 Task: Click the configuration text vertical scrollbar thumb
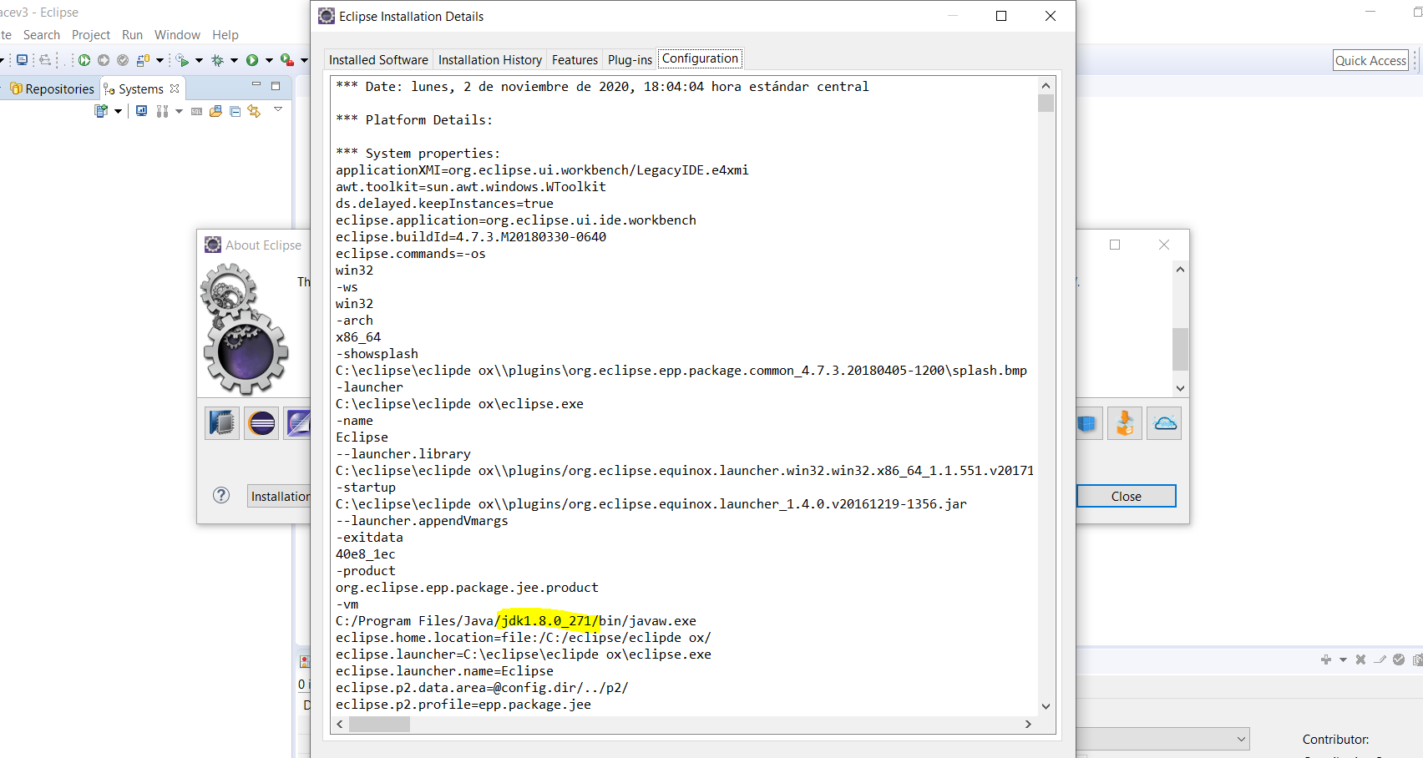1046,104
